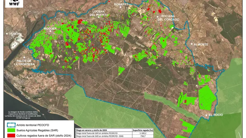This screenshot has height=138, width=246.
Task: Click the Huelva town marker dot
Action: tap(7, 33)
